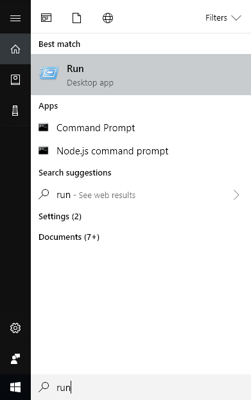This screenshot has height=400, width=251.
Task: Filter results by Documents icon
Action: point(76,18)
